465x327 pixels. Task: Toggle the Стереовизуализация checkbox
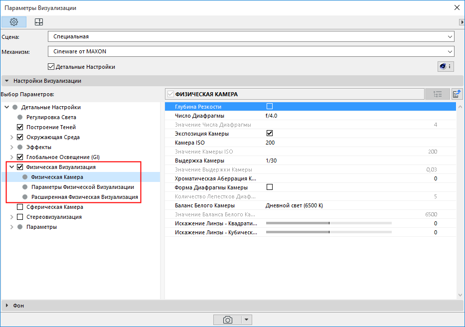(20, 217)
